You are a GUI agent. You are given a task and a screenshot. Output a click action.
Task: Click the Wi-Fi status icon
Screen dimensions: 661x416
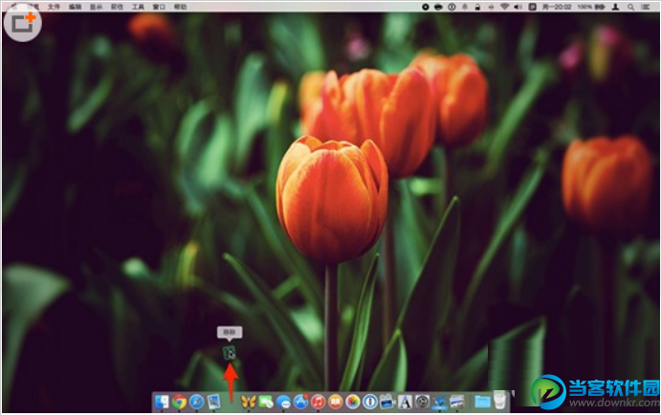coord(504,7)
